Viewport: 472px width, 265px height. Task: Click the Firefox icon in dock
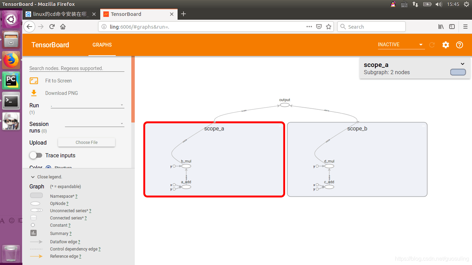click(x=11, y=60)
